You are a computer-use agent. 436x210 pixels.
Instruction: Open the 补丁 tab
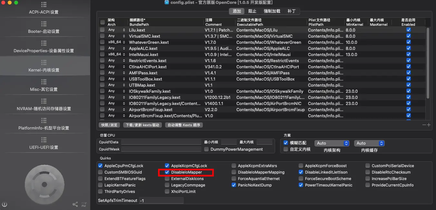[292, 11]
